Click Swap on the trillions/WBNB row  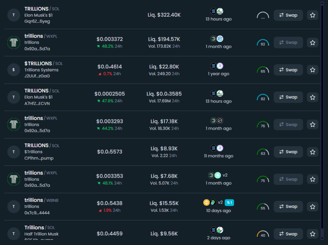click(x=288, y=207)
